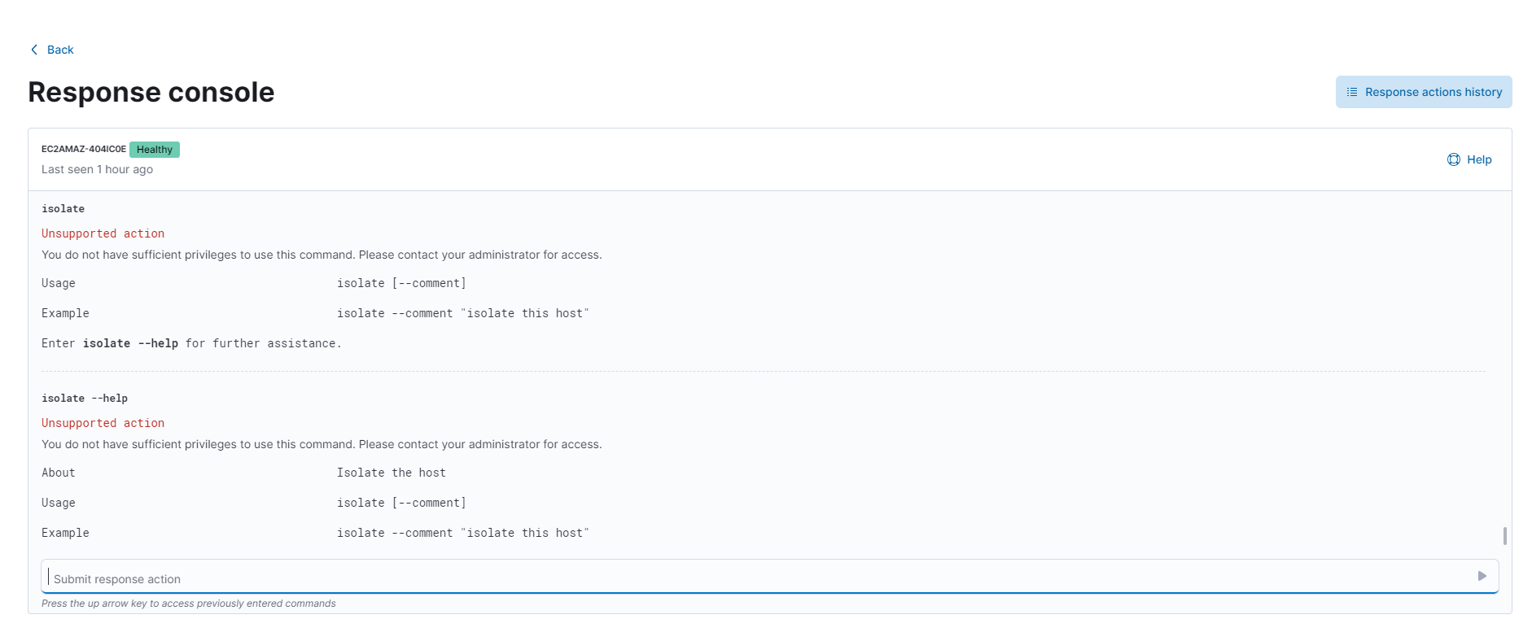Open Help via the Help link
This screenshot has width=1532, height=619.
[x=1478, y=159]
